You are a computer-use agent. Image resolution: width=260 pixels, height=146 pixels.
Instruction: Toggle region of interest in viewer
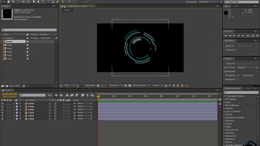click(x=126, y=86)
